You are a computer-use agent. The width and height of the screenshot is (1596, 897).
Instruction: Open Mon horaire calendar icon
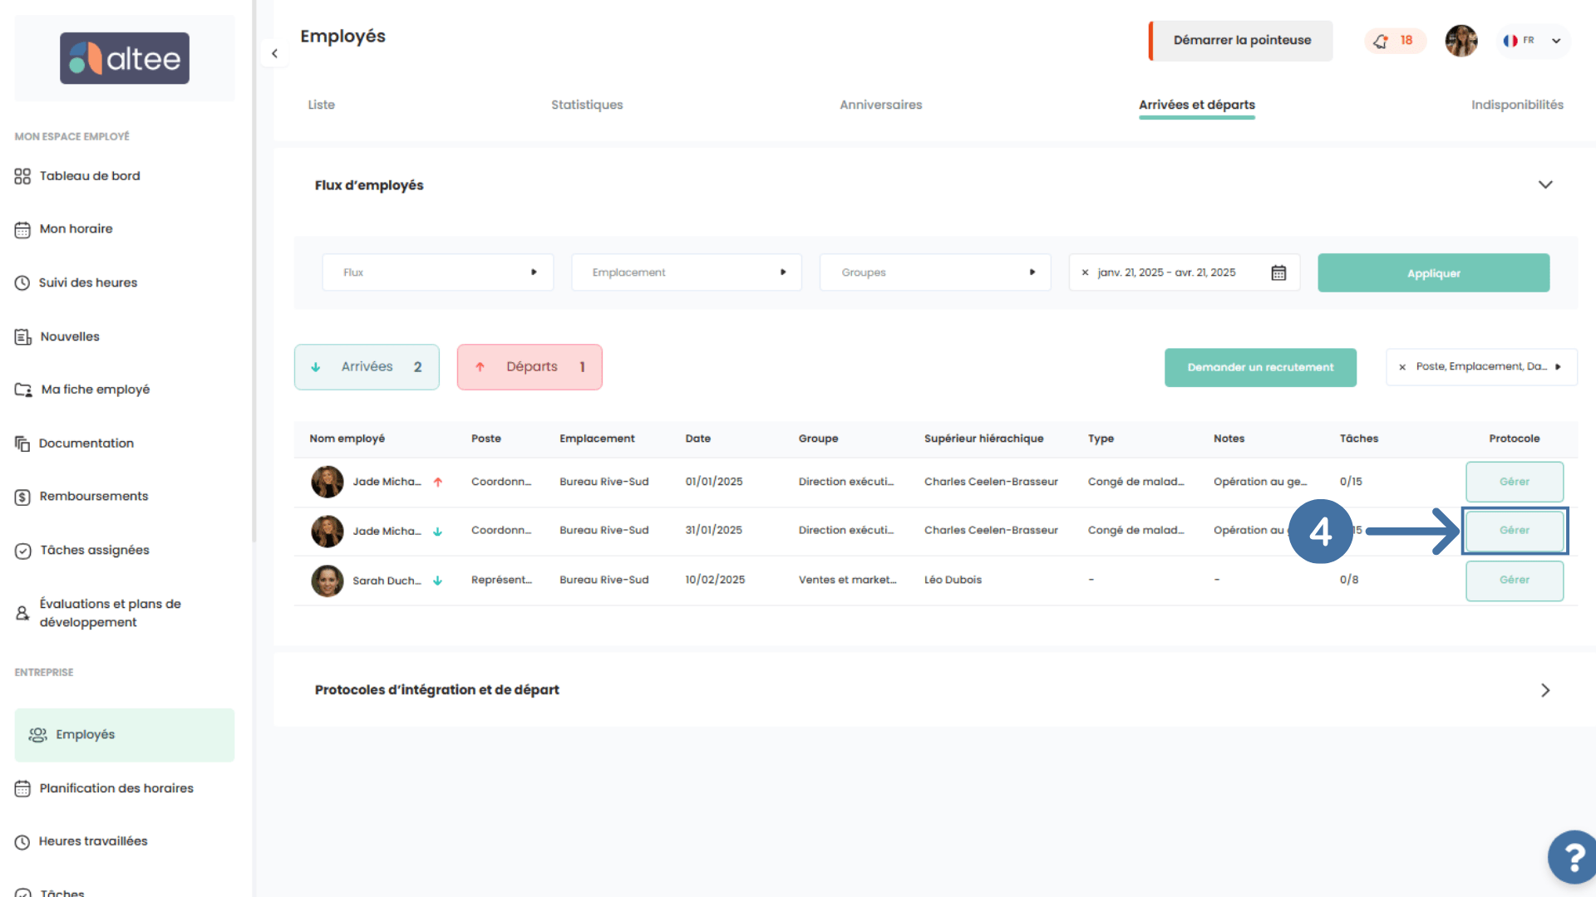22,229
